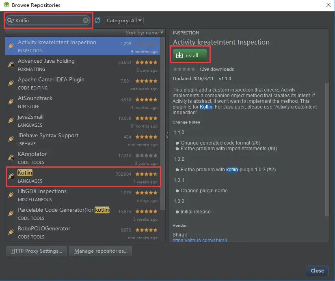
Task: Select JBehave Syntax Support row
Action: [83, 139]
